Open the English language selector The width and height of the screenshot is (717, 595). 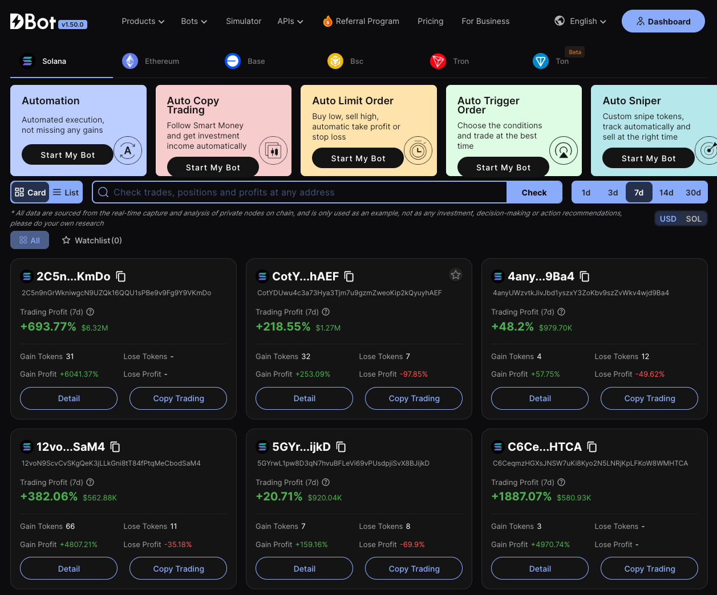point(580,21)
